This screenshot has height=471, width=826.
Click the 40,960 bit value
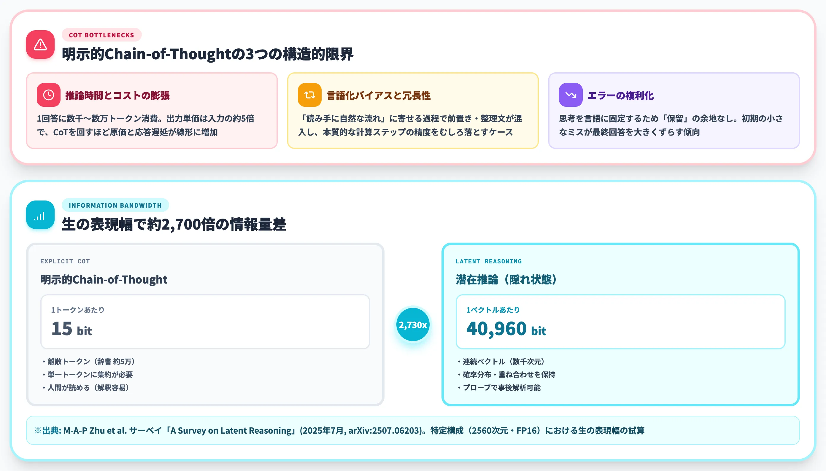(x=506, y=329)
